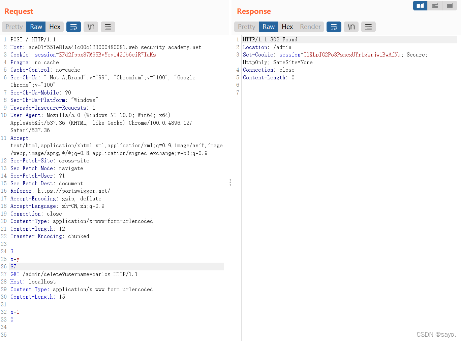Click the 'POST / HTTP/1.1' request line

33,40
